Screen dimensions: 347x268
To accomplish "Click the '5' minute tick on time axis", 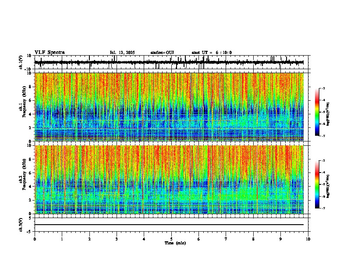I will point(171,239).
